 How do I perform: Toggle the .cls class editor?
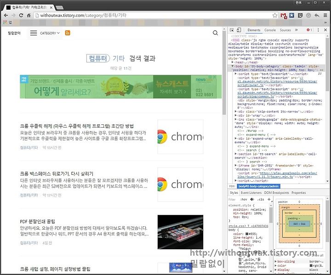coord(261,199)
